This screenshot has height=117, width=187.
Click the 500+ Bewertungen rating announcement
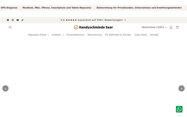[93, 20]
